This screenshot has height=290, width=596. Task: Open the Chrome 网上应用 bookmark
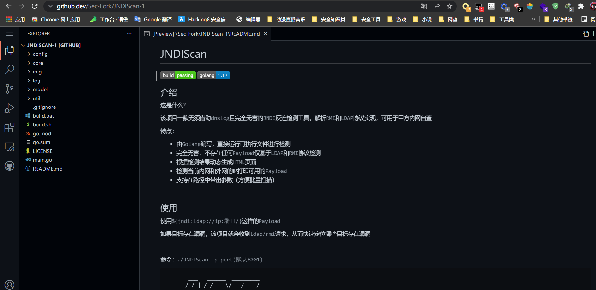[58, 20]
